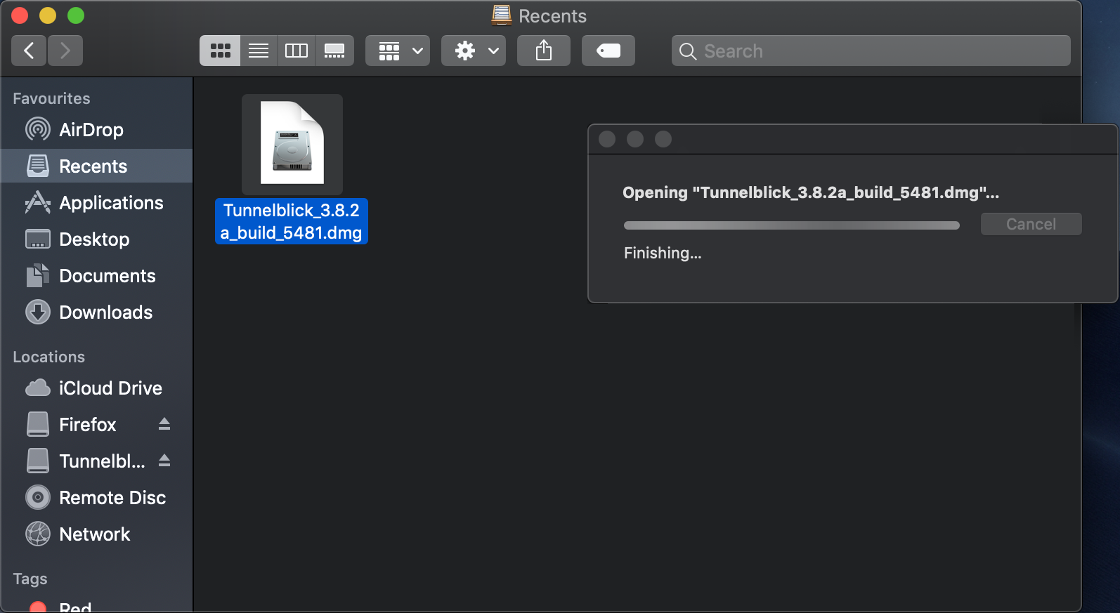Image resolution: width=1120 pixels, height=613 pixels.
Task: Click the Opening "Tunnelblick...dmg" dialog title text
Action: [x=811, y=192]
